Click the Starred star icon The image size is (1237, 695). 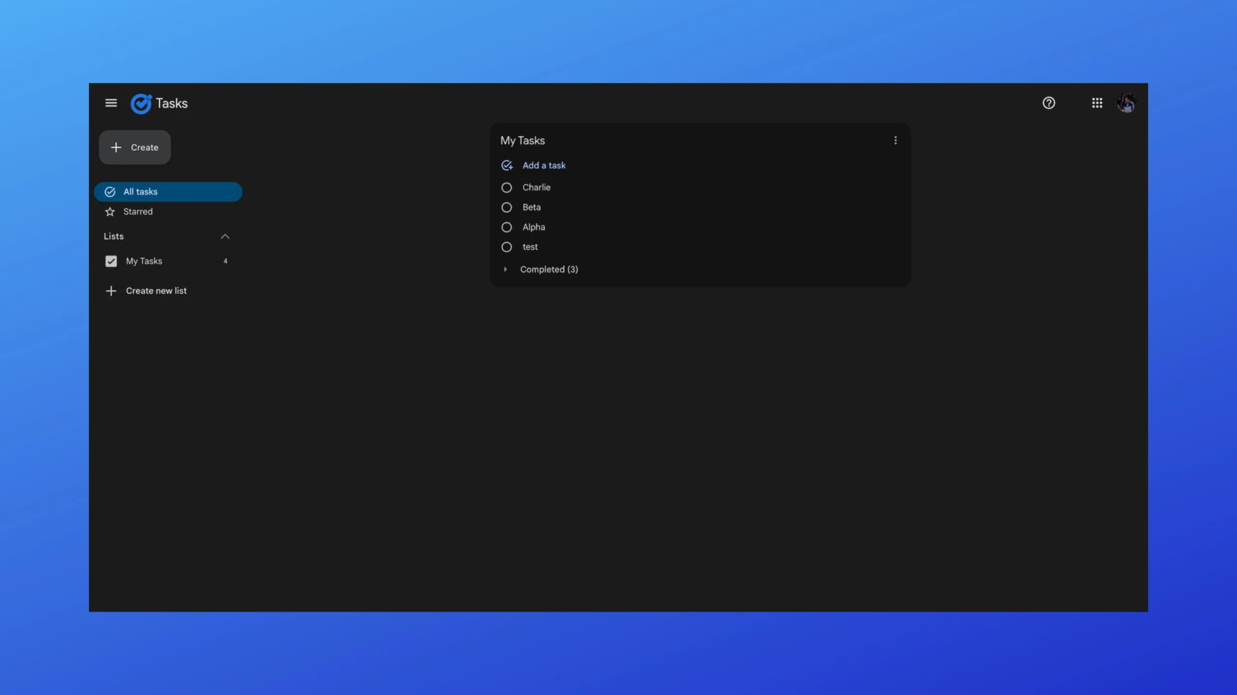[x=110, y=211]
